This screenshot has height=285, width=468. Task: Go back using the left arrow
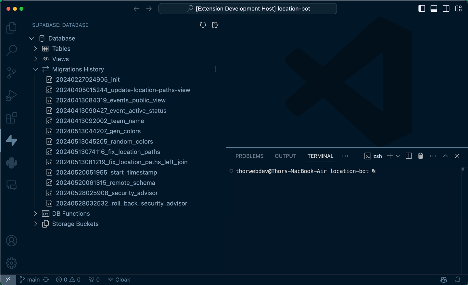136,9
